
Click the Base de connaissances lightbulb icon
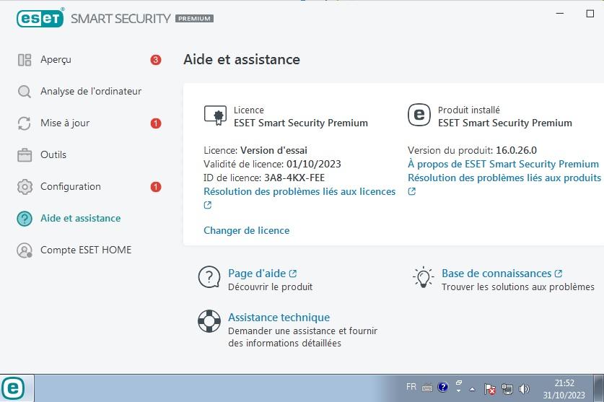[x=424, y=277]
